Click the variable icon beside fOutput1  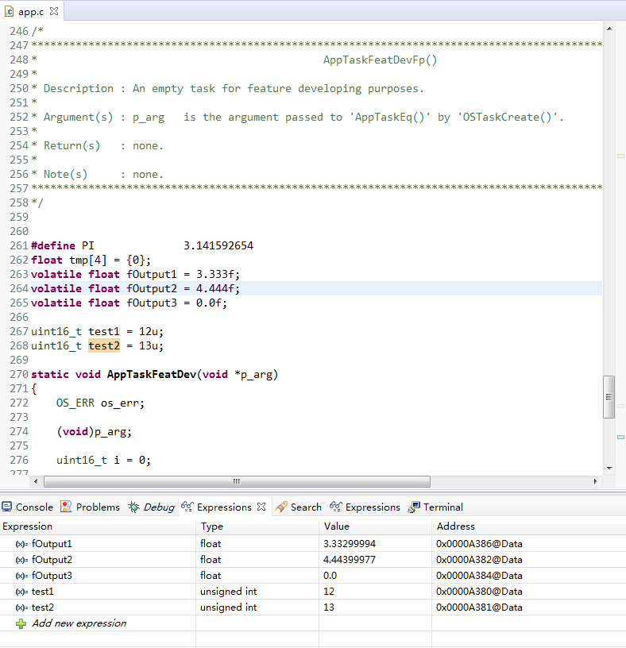pyautogui.click(x=21, y=544)
